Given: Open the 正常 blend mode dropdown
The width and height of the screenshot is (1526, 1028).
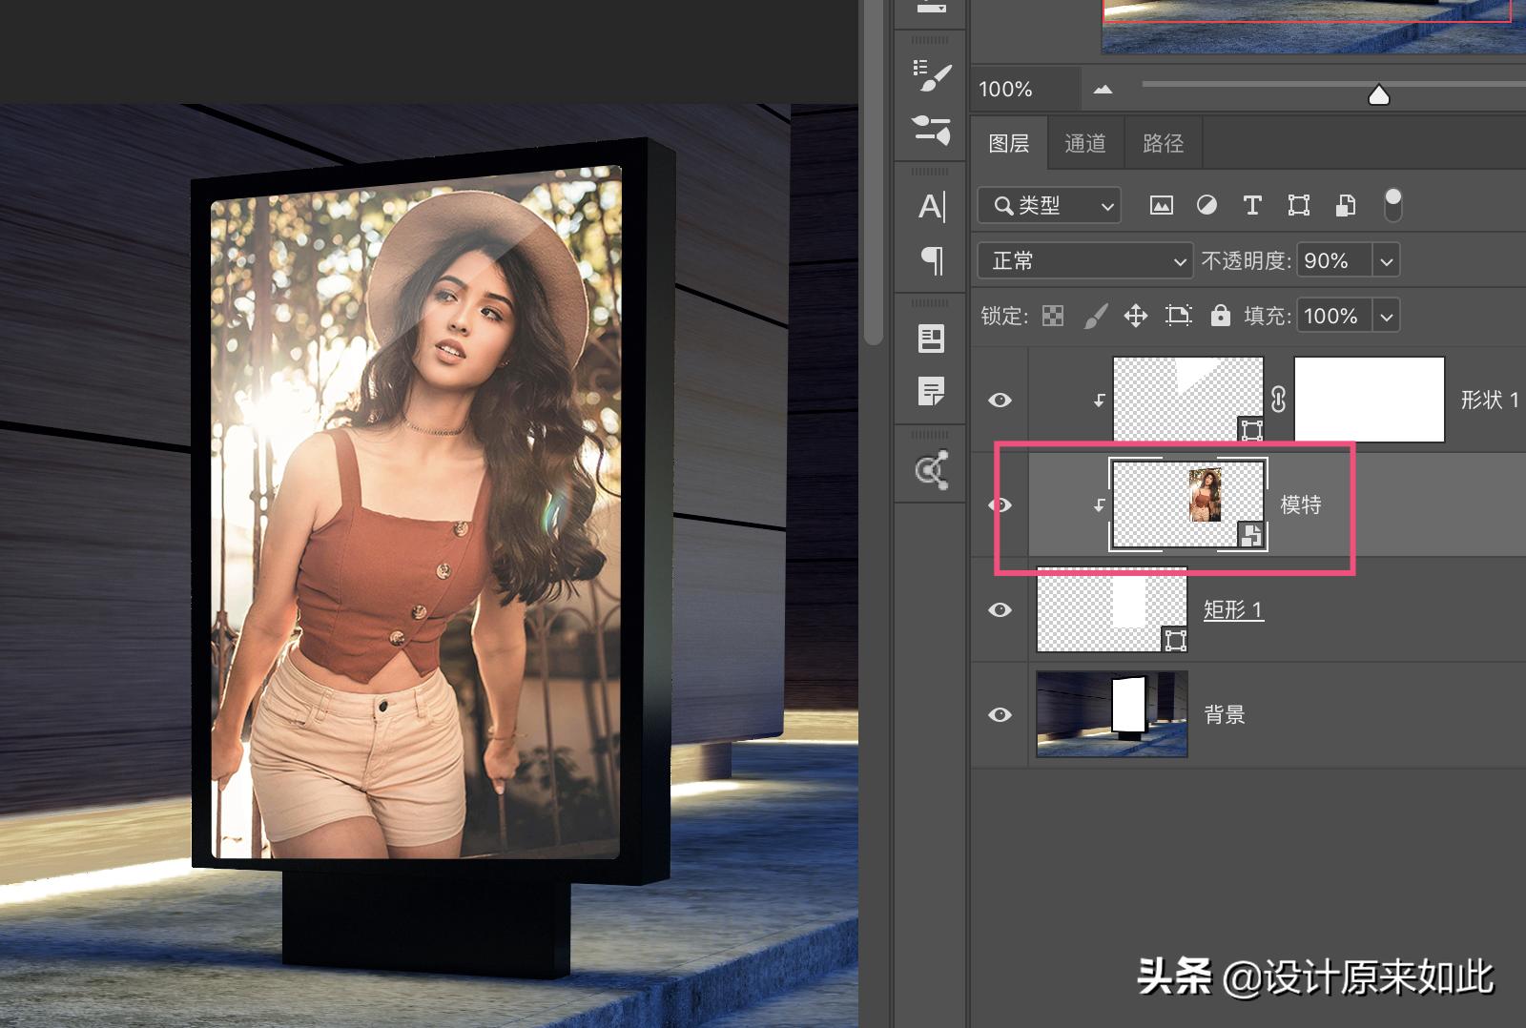Looking at the screenshot, I should [x=1085, y=260].
